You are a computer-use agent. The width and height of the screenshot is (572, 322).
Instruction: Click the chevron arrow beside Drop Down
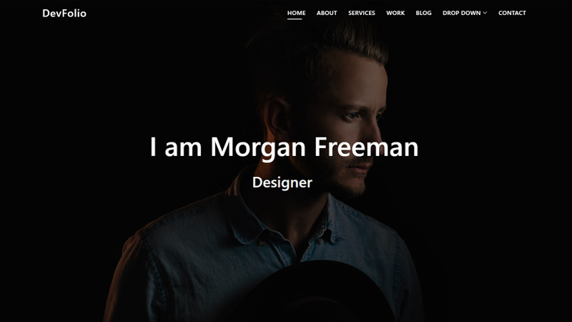pos(485,13)
